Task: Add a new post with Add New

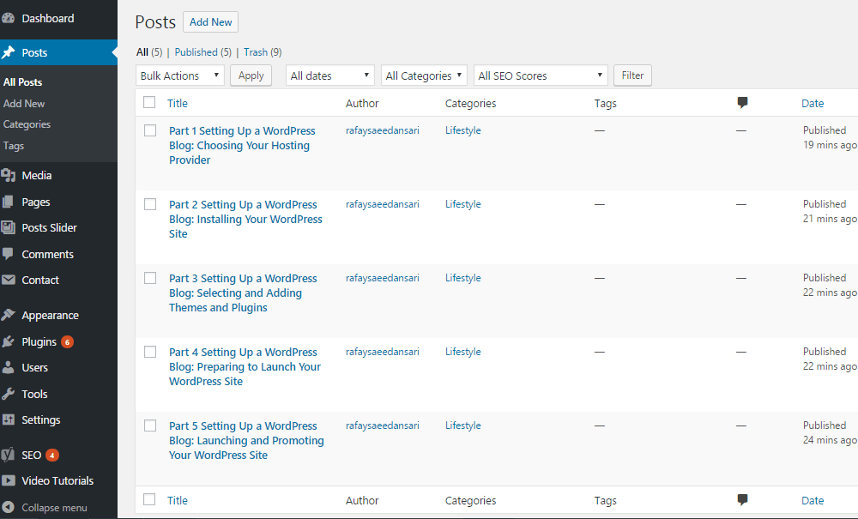Action: pos(210,21)
